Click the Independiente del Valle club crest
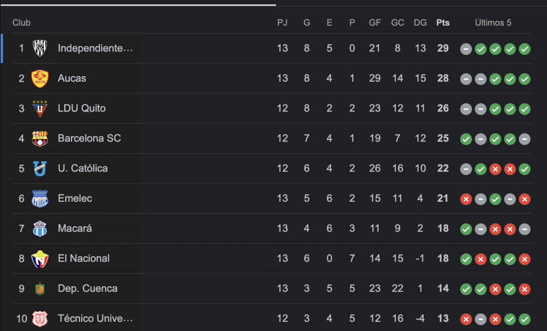The height and width of the screenshot is (331, 547). coord(40,49)
